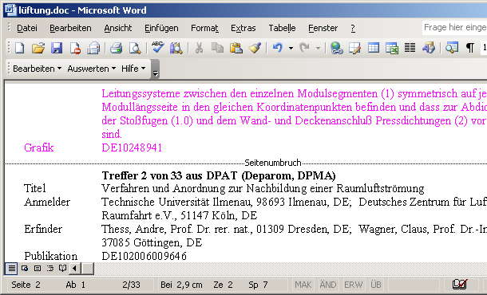The height and width of the screenshot is (295, 487).
Task: Toggle ÄND track changes in status bar
Action: (328, 285)
